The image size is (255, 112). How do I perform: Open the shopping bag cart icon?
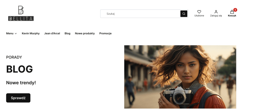[x=232, y=12]
